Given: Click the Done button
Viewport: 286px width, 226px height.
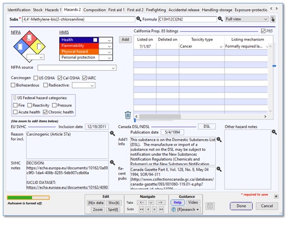Looking at the screenshot, I should (241, 206).
